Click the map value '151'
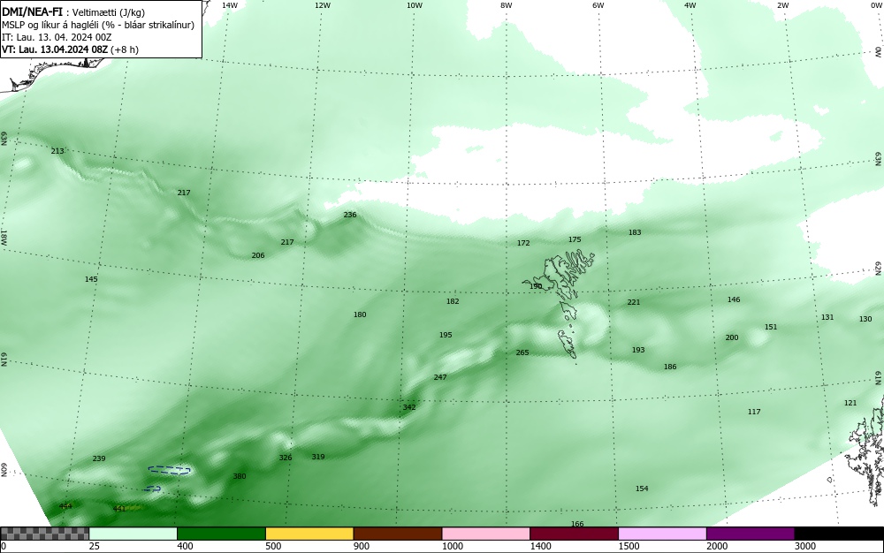 [771, 327]
